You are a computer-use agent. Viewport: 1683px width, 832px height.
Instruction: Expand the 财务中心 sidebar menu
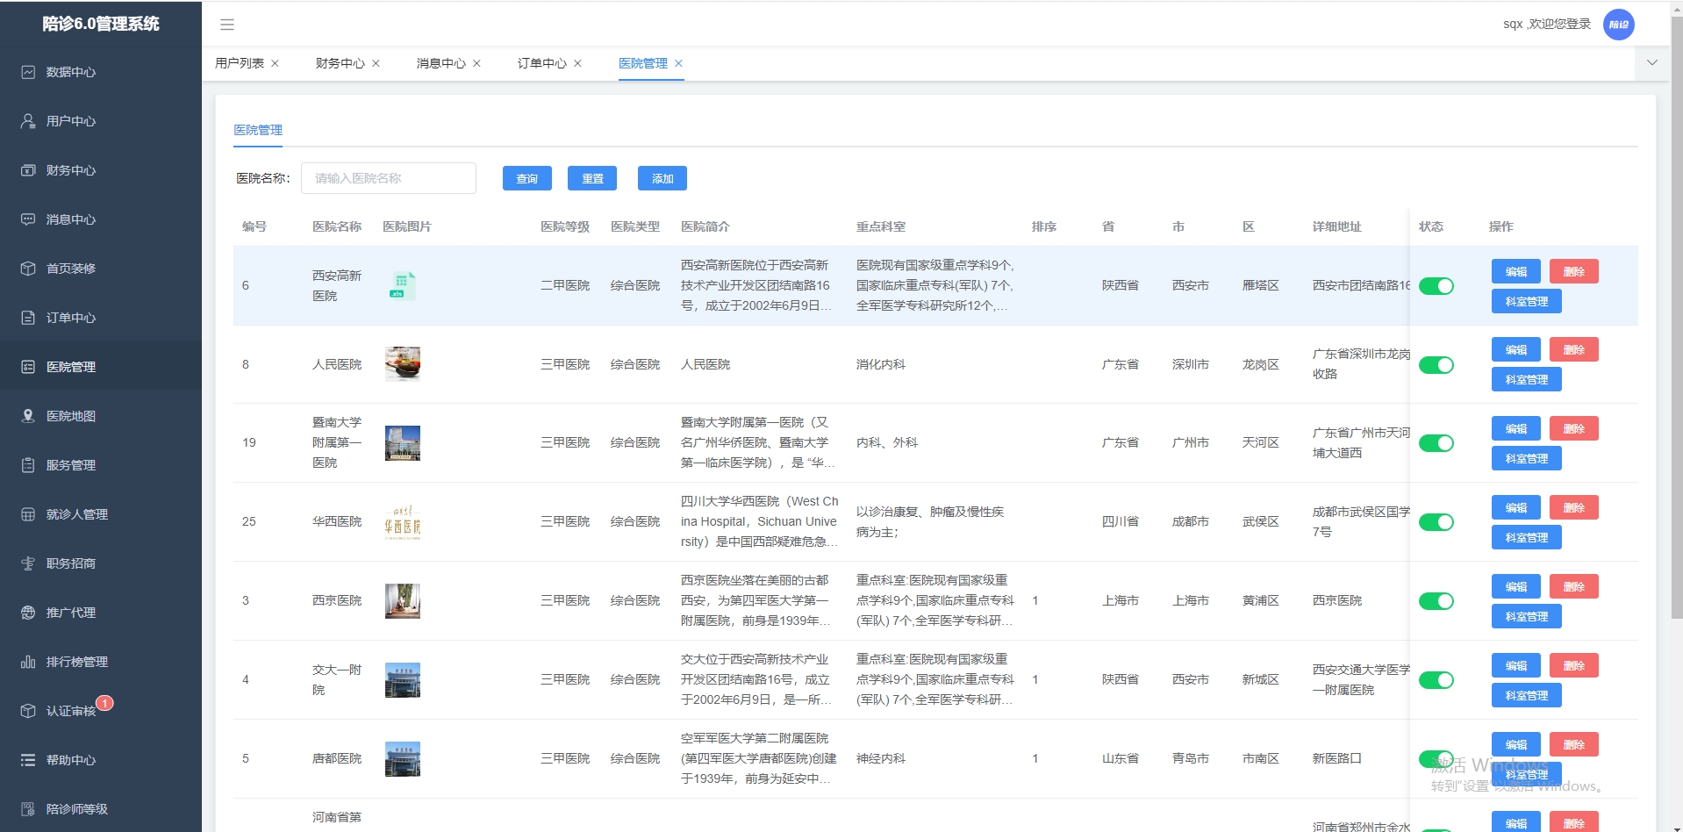click(70, 170)
